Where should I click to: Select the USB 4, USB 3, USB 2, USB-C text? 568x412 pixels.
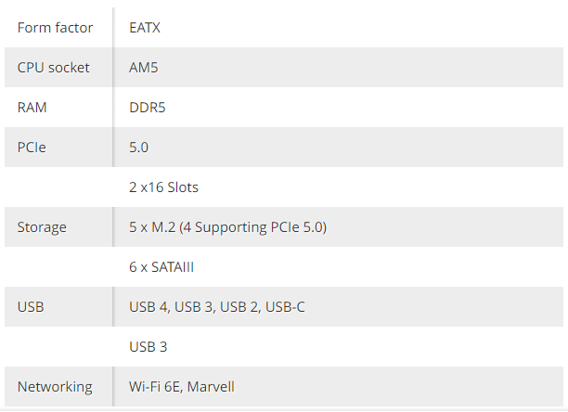(217, 306)
